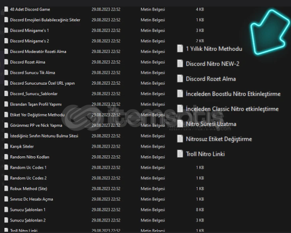Click the document icon of Discord Minigame's 1

point(6,30)
